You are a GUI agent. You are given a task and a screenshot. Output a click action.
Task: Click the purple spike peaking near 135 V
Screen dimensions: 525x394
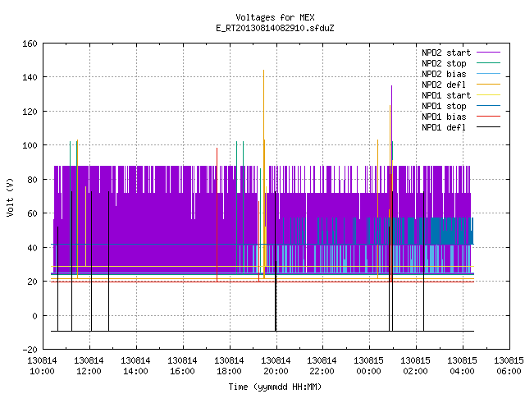(391, 126)
